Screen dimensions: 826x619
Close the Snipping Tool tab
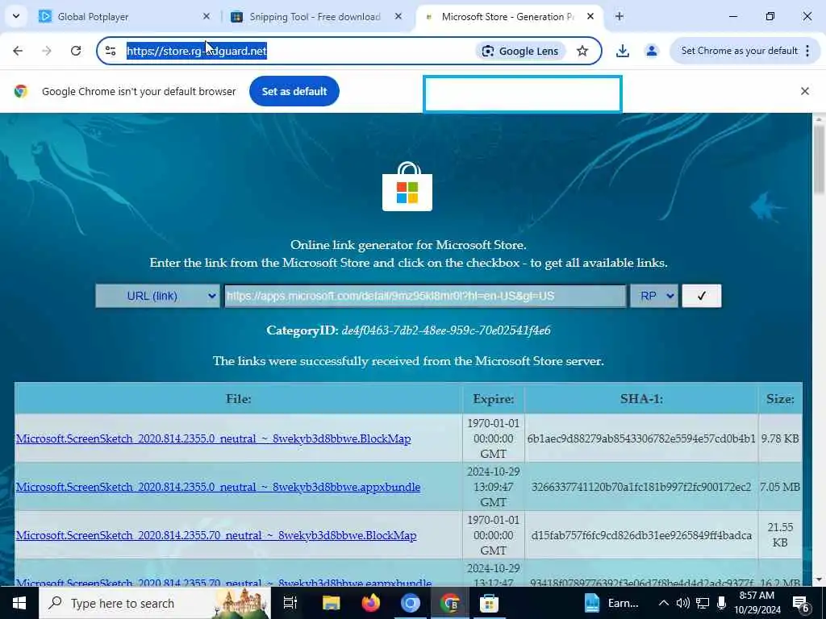tap(398, 16)
